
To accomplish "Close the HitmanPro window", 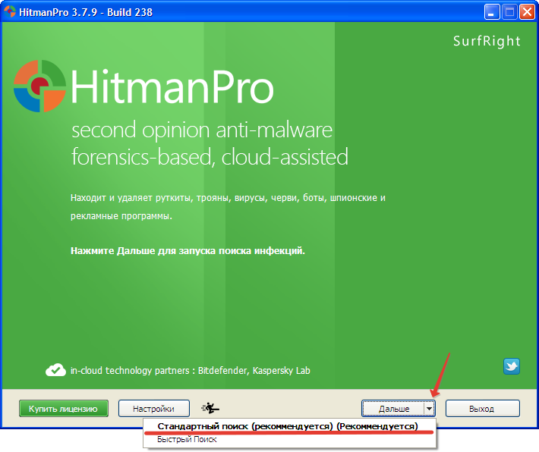I will (x=527, y=12).
